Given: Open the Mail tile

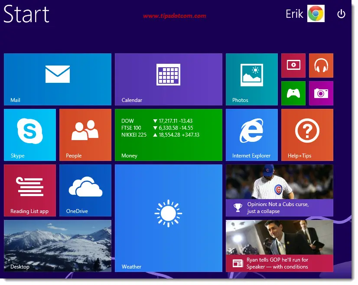Looking at the screenshot, I should 58,79.
